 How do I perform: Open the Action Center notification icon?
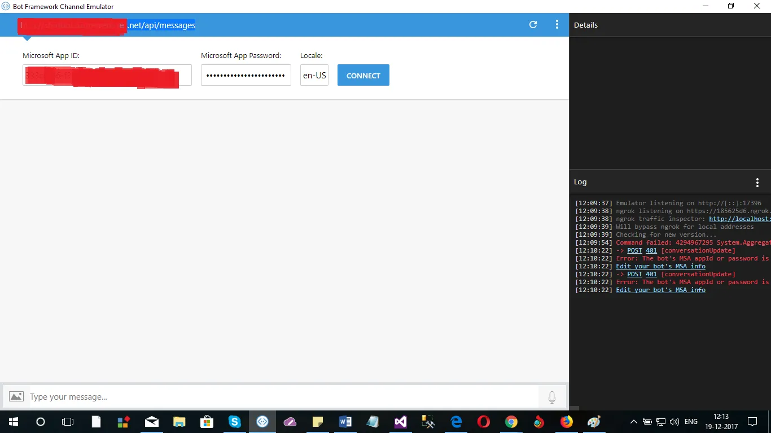pos(752,422)
